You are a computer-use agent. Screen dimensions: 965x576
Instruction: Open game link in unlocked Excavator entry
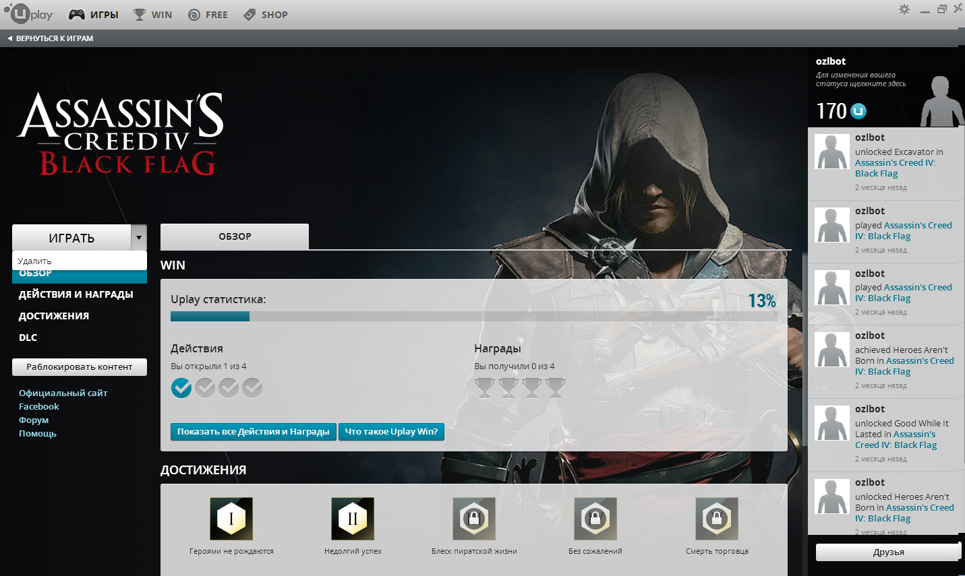click(x=895, y=168)
